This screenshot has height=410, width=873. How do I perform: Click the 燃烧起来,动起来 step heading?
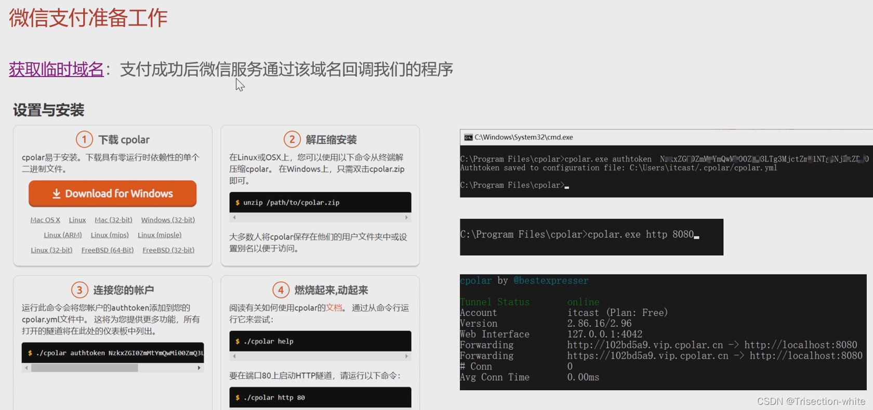click(x=331, y=290)
